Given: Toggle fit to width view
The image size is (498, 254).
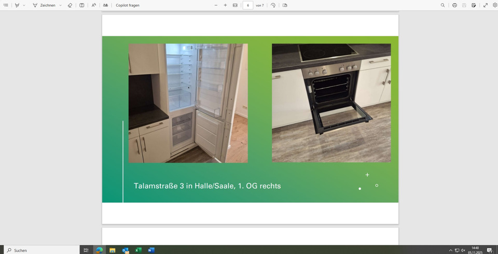Looking at the screenshot, I should [235, 5].
